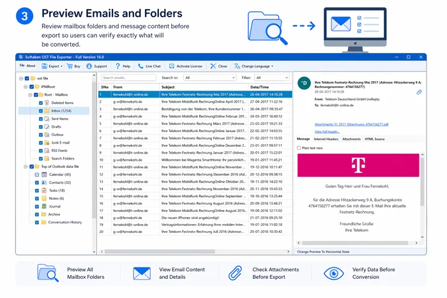Select the Calendar (45) folder icon
The image size is (447, 298).
44,174
